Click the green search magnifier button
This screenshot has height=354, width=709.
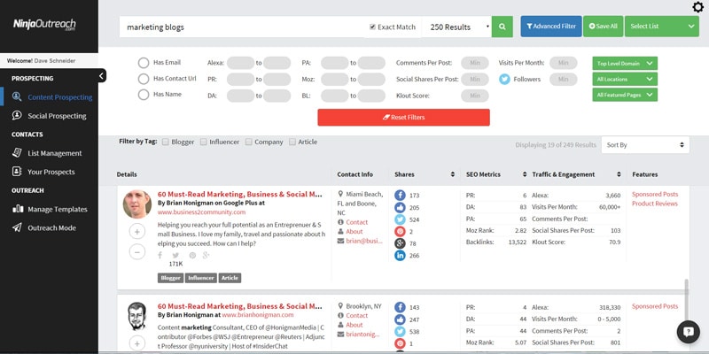pos(502,27)
